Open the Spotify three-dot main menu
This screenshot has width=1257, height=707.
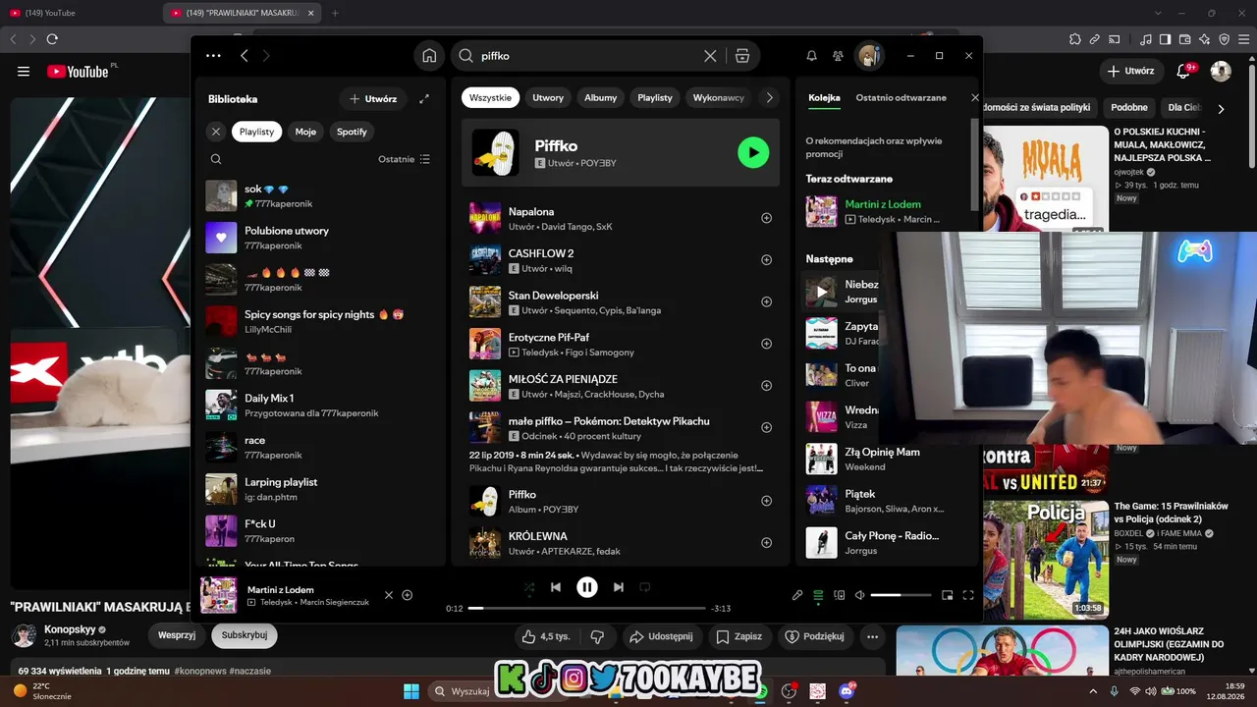[213, 56]
